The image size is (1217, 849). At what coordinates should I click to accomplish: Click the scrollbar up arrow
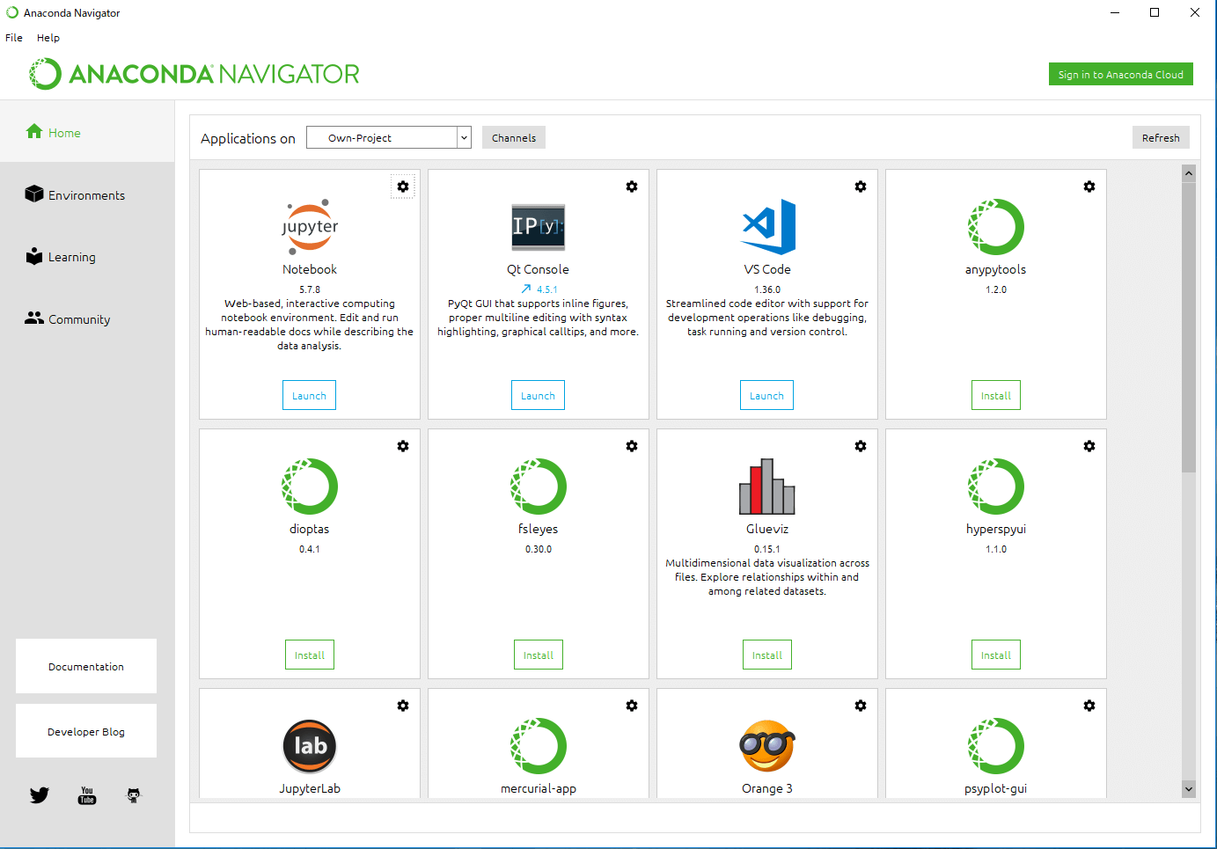tap(1189, 173)
